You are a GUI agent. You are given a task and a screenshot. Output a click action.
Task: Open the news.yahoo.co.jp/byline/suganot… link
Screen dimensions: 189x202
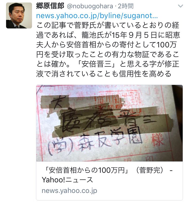pos(97,16)
